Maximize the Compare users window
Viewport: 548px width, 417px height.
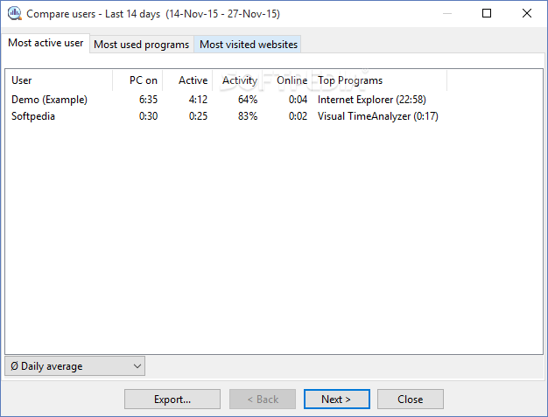click(487, 14)
